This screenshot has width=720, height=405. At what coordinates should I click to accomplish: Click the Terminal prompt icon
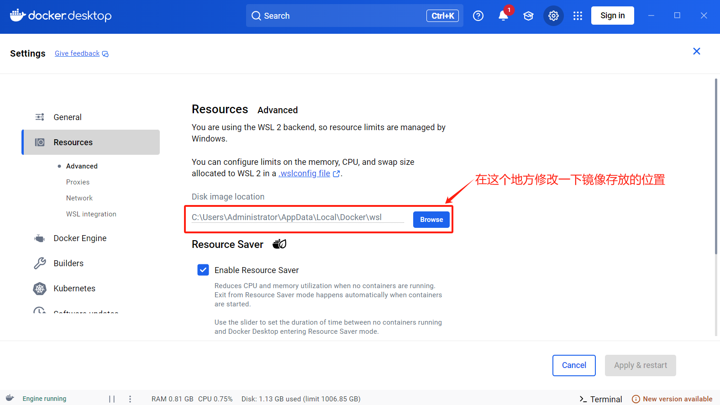coord(583,399)
